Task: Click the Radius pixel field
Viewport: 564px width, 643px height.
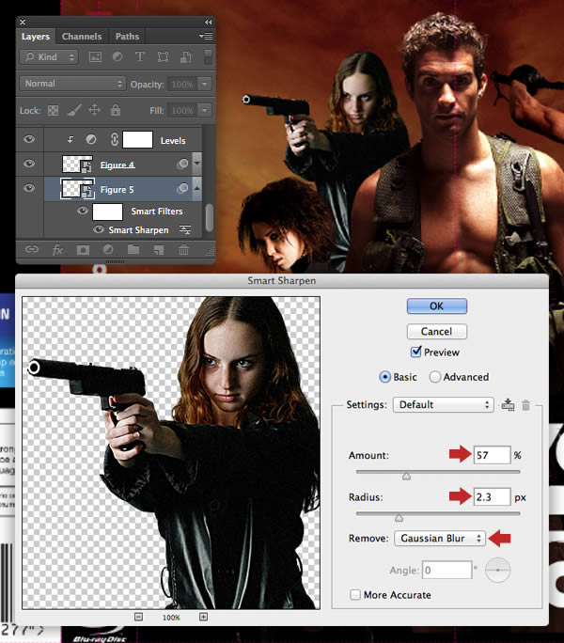Action: [492, 497]
